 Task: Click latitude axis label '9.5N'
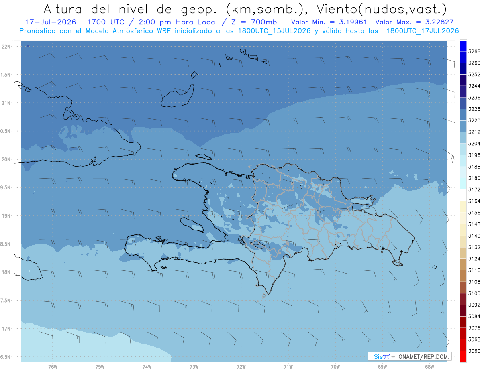[x=6, y=188]
